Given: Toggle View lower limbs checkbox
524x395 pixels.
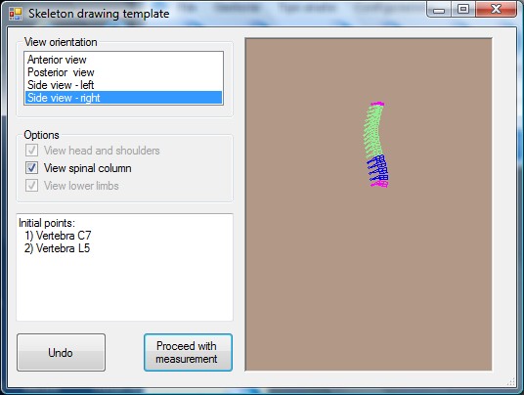Looking at the screenshot, I should pos(31,185).
